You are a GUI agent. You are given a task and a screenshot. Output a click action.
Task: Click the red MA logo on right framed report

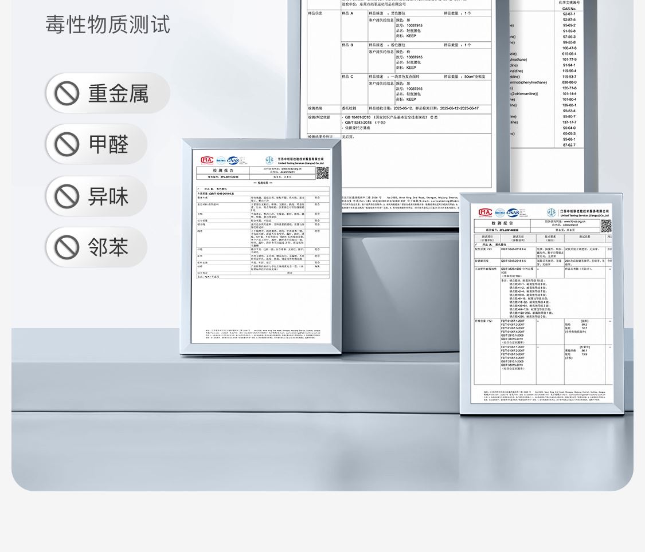(x=485, y=213)
